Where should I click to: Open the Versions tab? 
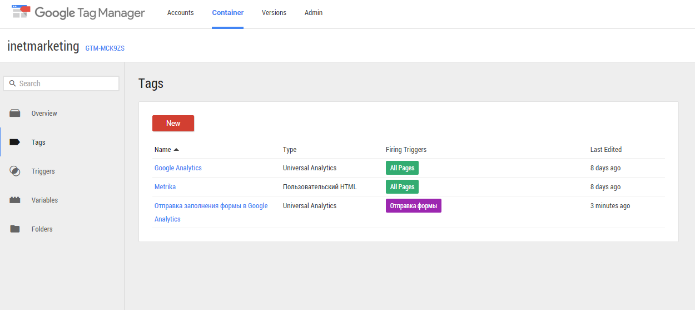tap(274, 13)
